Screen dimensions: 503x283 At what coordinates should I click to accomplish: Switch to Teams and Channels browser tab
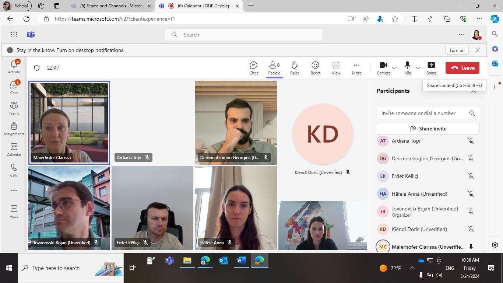(x=110, y=6)
